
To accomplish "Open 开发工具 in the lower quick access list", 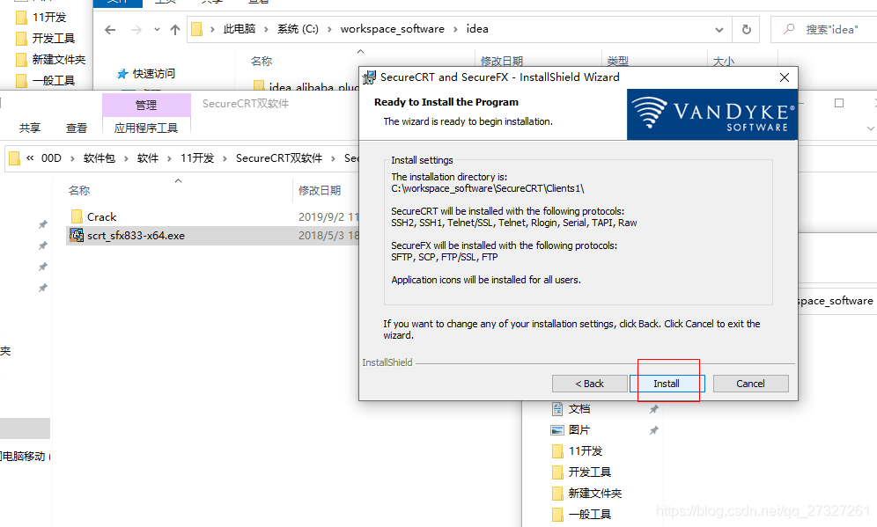I will 582,472.
